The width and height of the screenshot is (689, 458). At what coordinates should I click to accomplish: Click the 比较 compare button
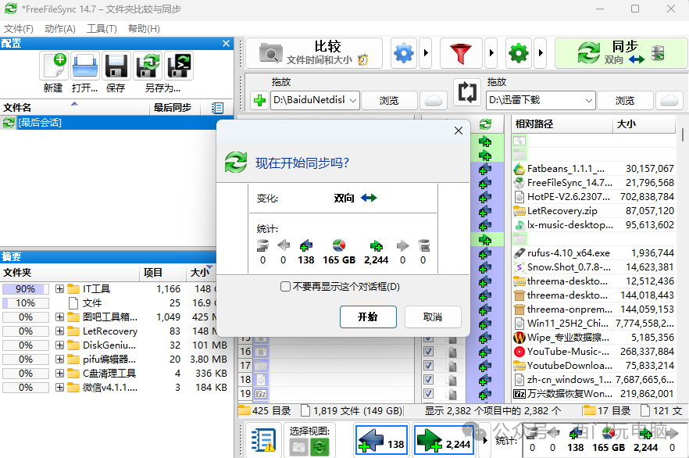coord(314,53)
